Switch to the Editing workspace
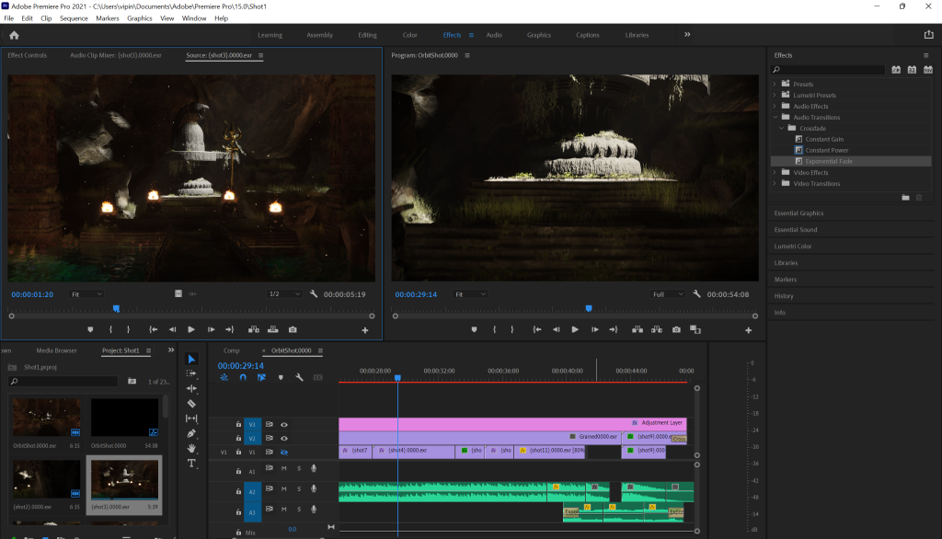 point(367,36)
